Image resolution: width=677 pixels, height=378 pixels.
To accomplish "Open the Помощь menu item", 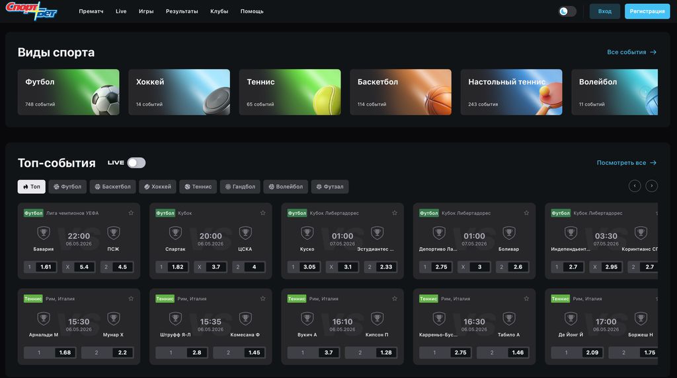I will pyautogui.click(x=252, y=11).
